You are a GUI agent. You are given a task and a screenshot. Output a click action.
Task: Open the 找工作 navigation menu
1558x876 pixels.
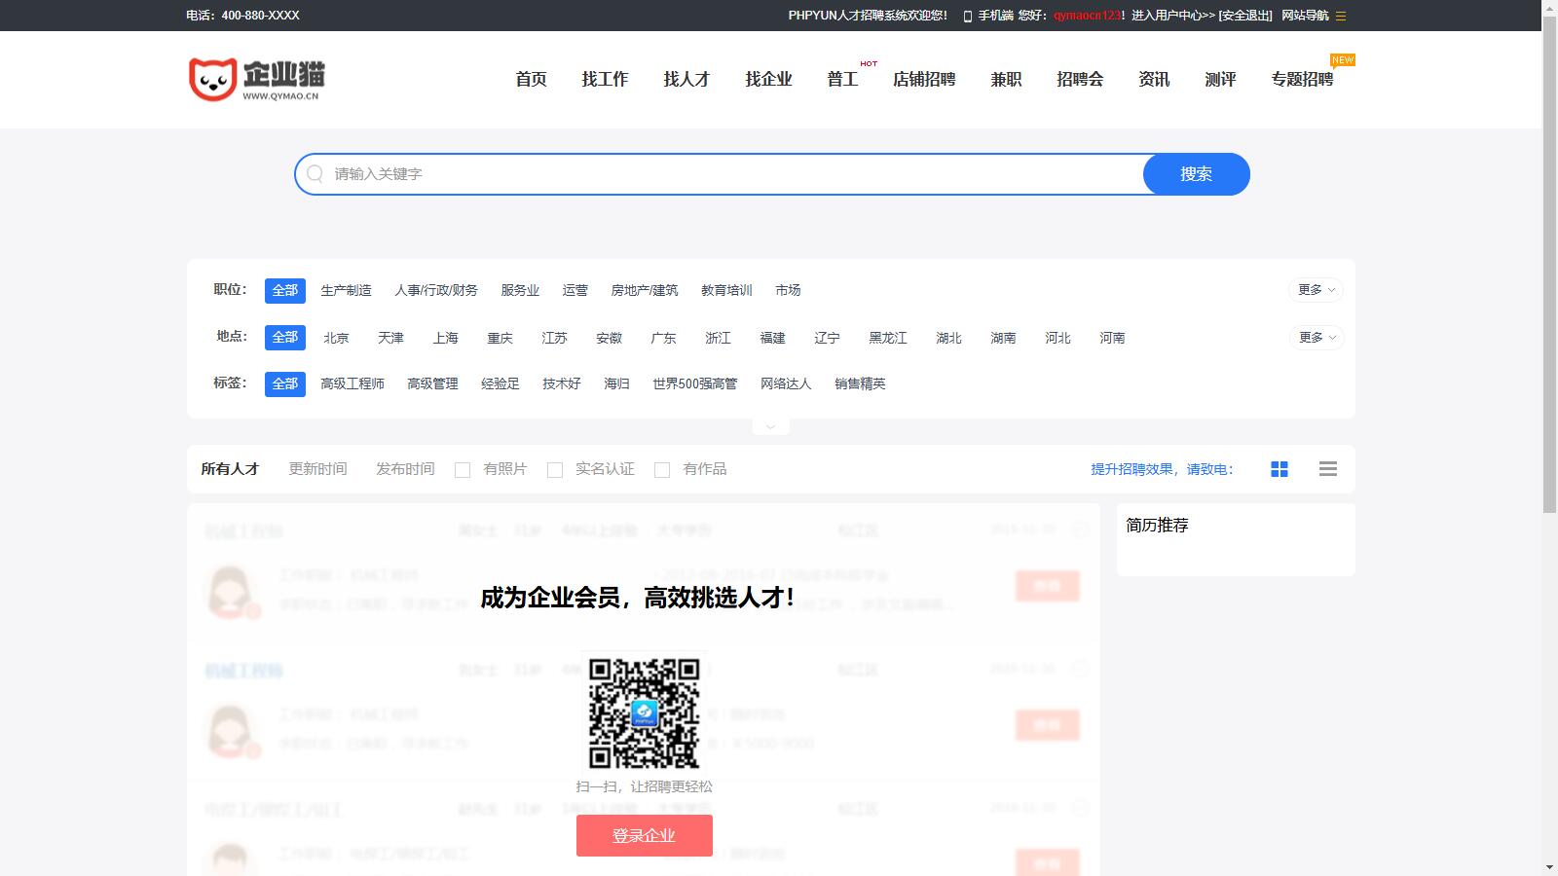(x=605, y=80)
